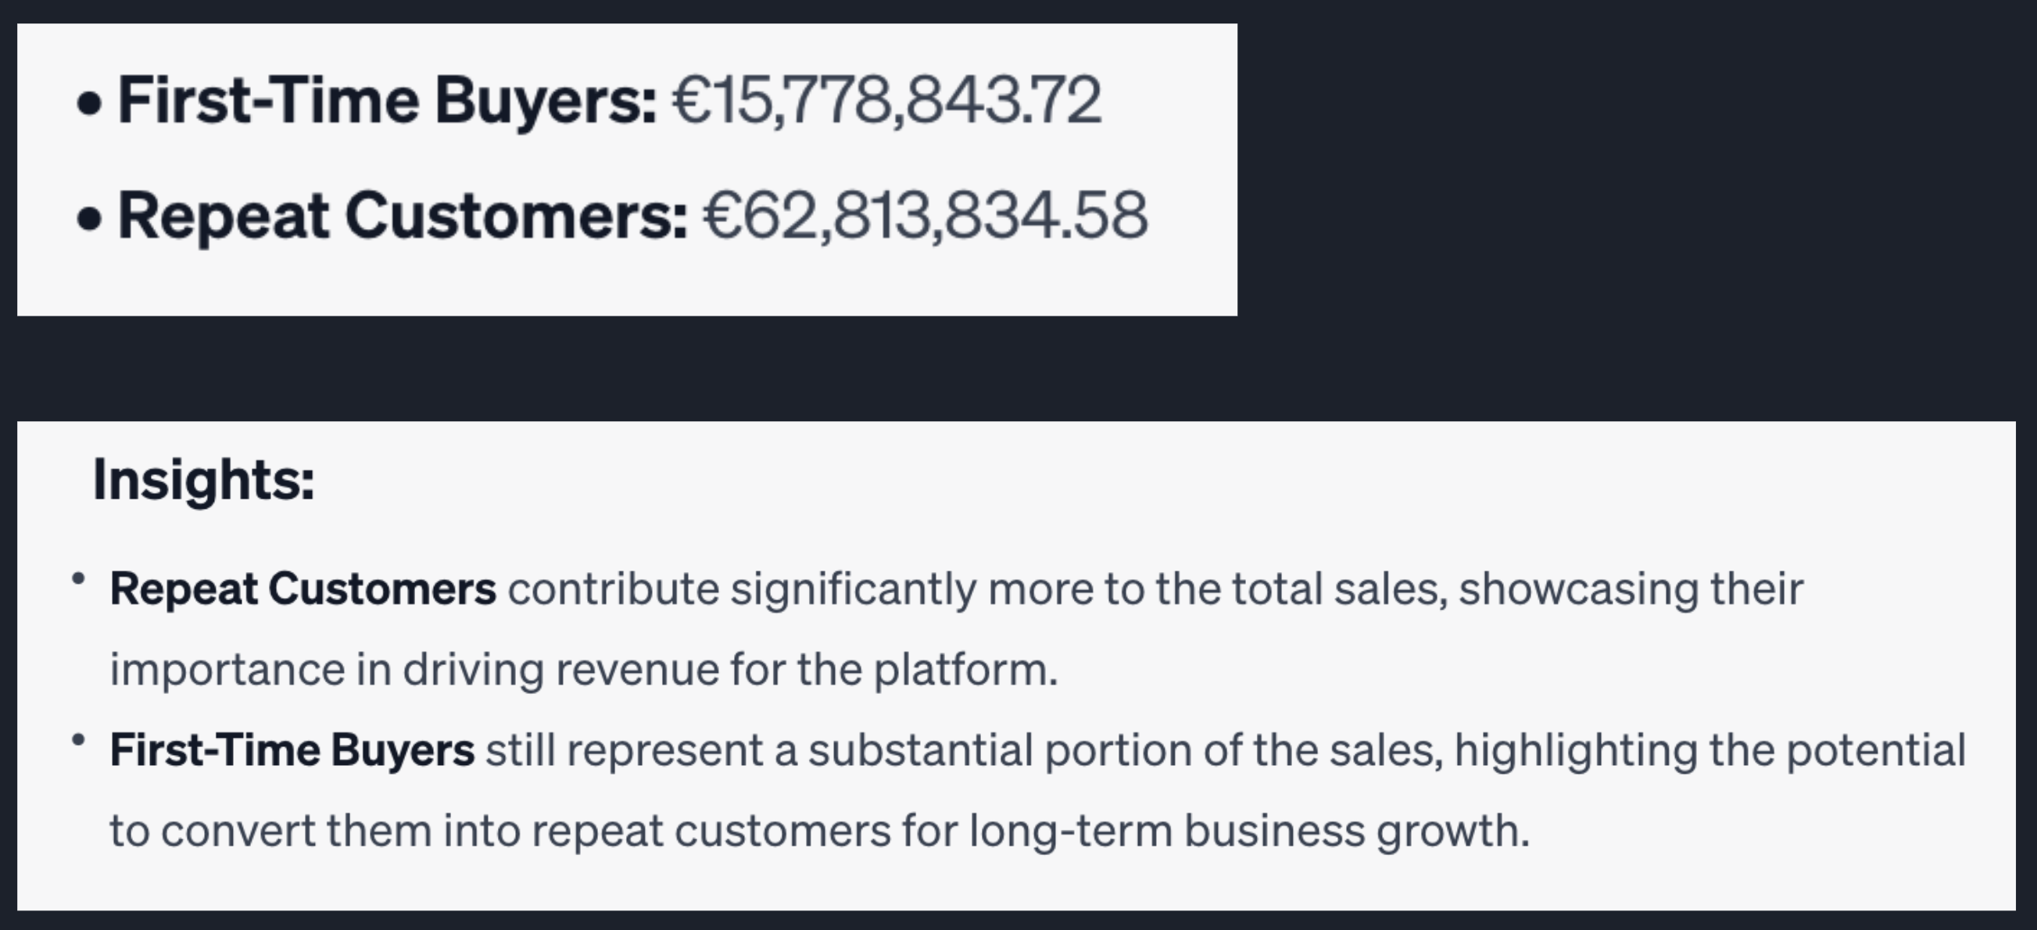Click the bold "Repeat Customers:" label in top panel
The width and height of the screenshot is (2037, 930).
[403, 216]
